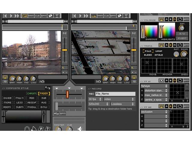192x144 pixels.
Task: Click the mute speaker icon near master
Action: [80, 129]
